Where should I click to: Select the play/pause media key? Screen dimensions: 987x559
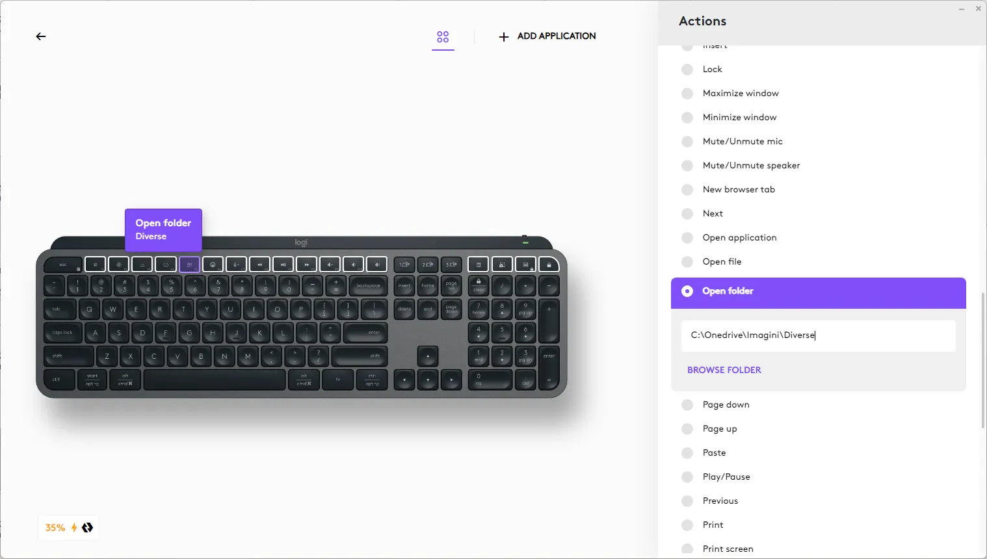click(x=283, y=265)
